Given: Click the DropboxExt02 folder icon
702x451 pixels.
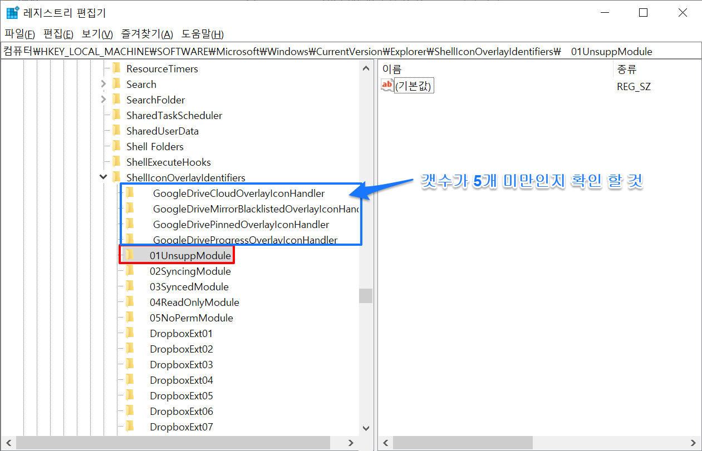Looking at the screenshot, I should tap(130, 349).
